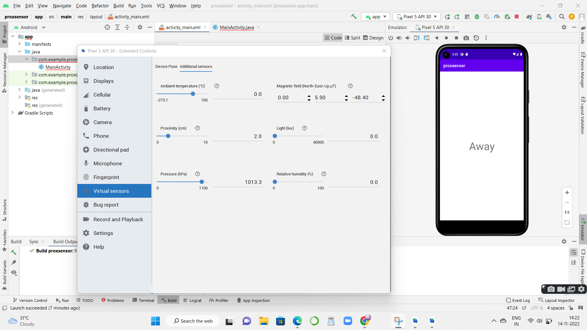The width and height of the screenshot is (587, 330).
Task: Toggle the Code view mode
Action: coord(333,38)
